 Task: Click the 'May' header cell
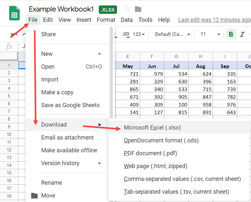click(x=128, y=66)
